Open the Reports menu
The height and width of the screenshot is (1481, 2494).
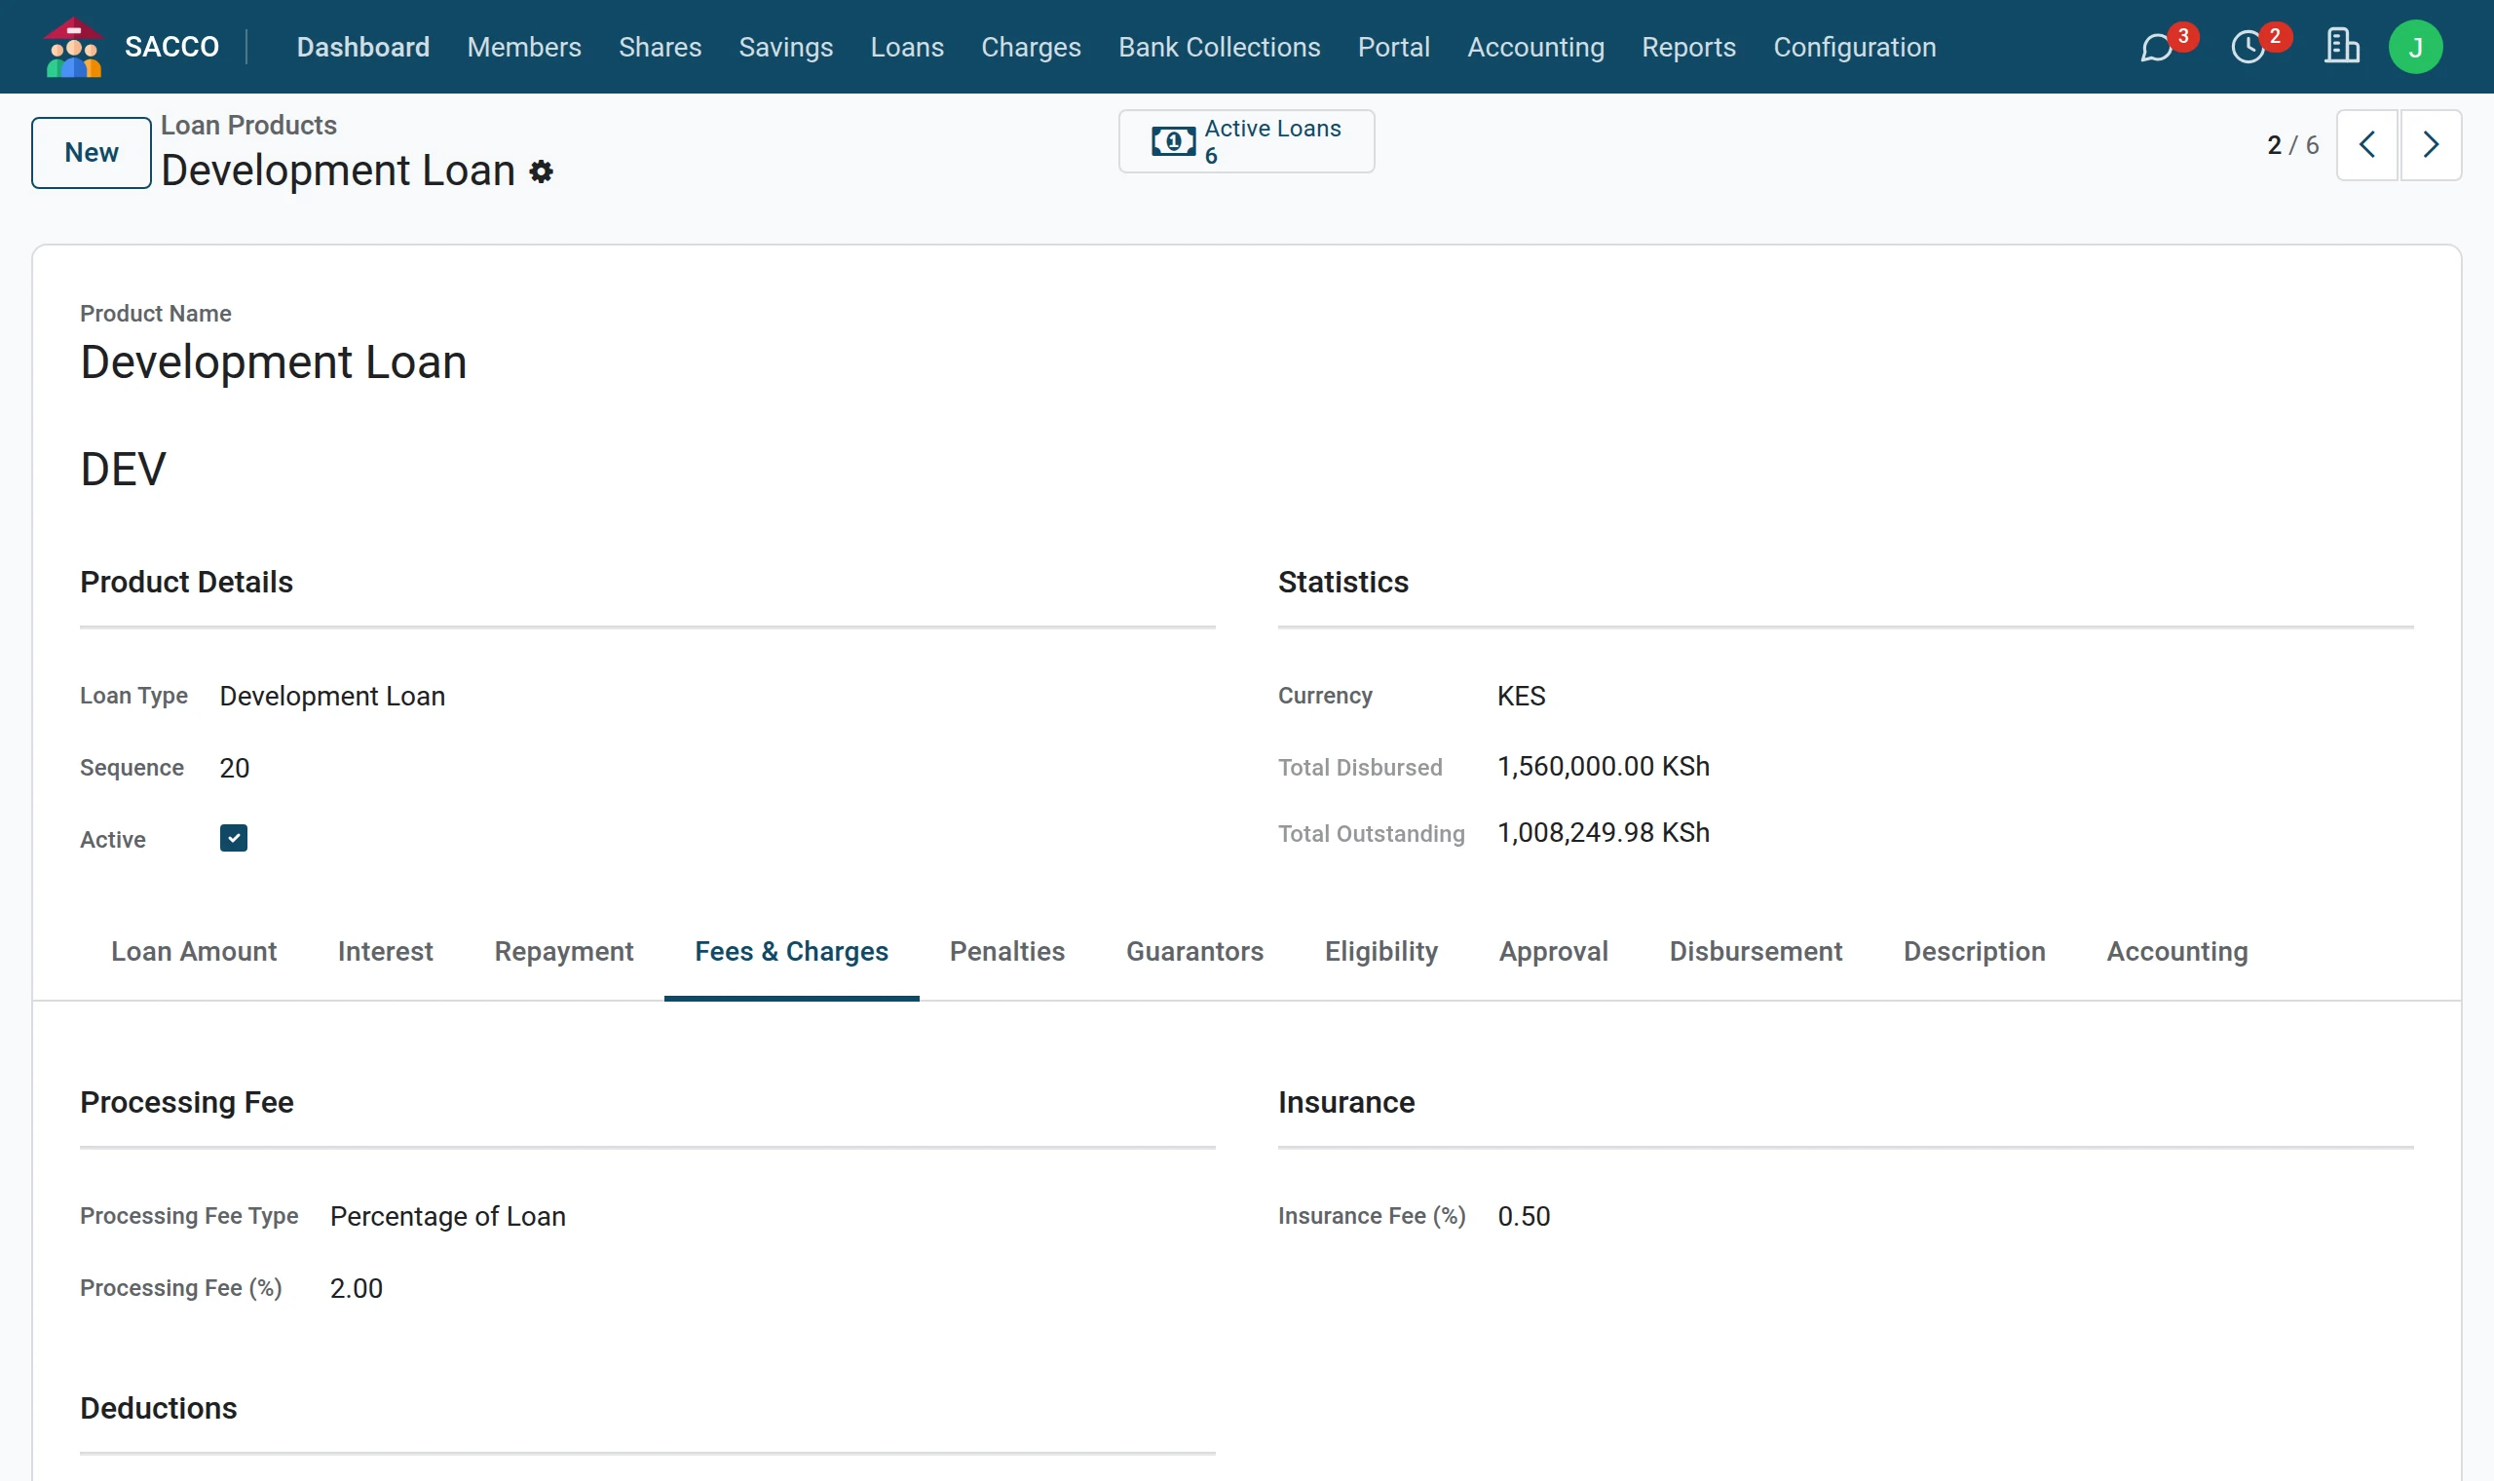pos(1688,47)
